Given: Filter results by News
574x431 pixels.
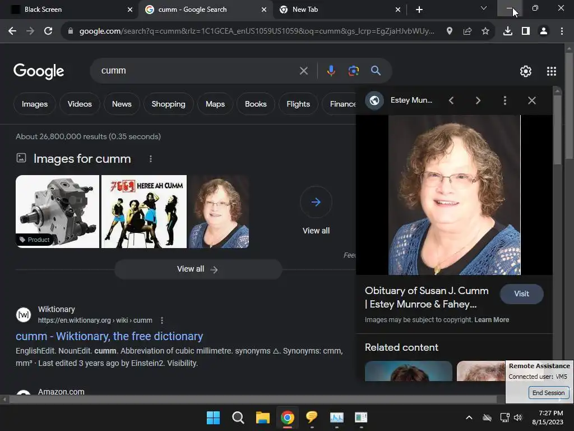Looking at the screenshot, I should (x=122, y=104).
